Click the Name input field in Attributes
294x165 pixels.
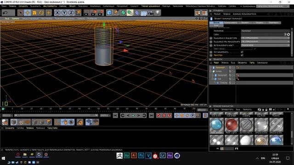(266, 31)
